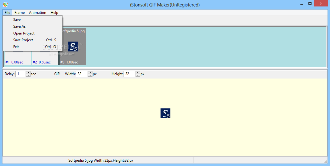Open the File menu
This screenshot has width=330, height=166.
coord(7,13)
